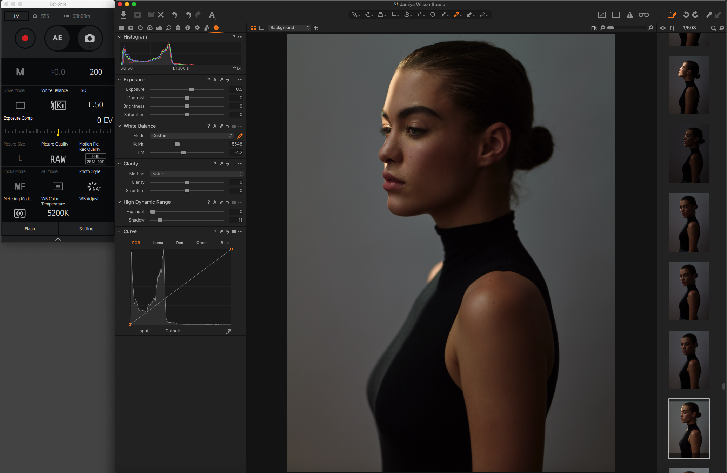Open the Auto Adjust A tool

click(212, 15)
